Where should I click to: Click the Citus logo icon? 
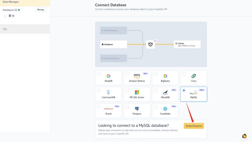tap(193, 76)
